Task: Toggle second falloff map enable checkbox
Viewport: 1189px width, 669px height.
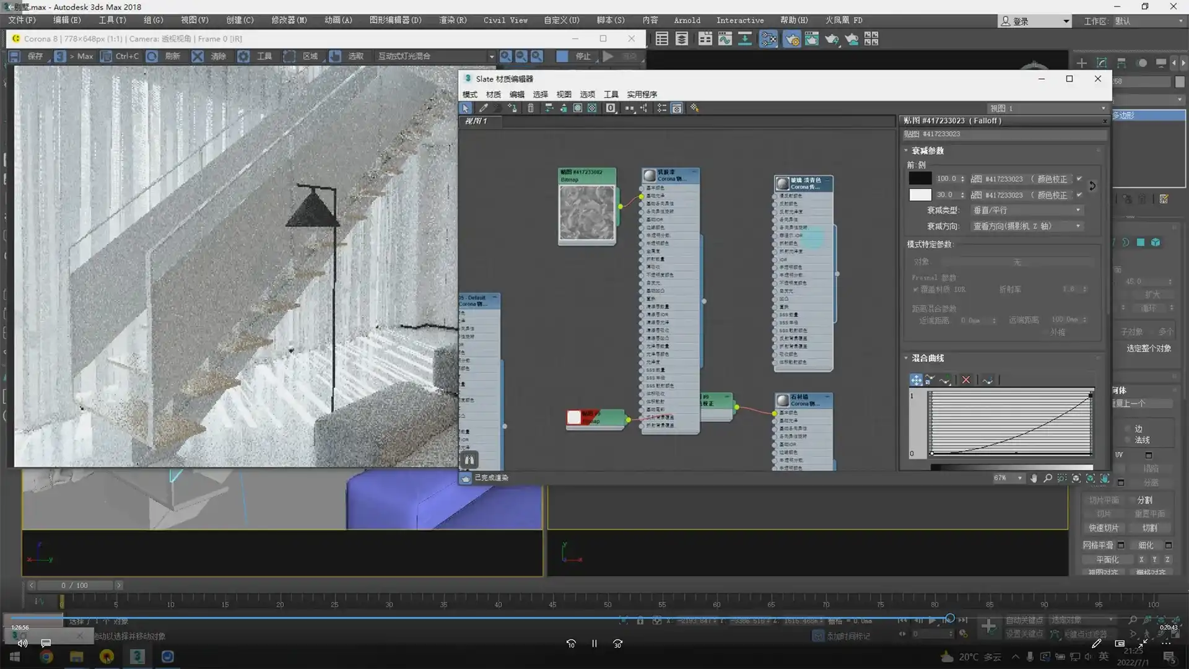Action: (1079, 195)
